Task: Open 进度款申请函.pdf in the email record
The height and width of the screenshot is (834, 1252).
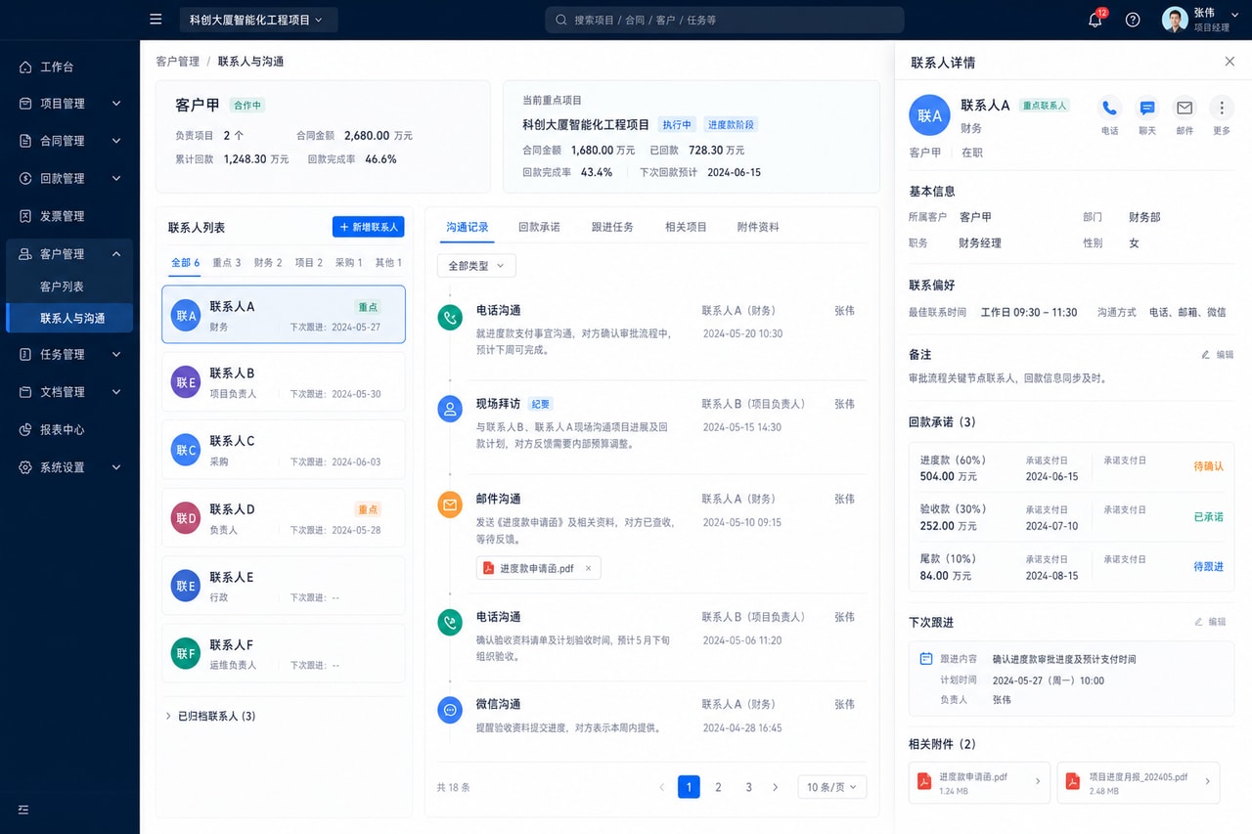Action: (536, 568)
